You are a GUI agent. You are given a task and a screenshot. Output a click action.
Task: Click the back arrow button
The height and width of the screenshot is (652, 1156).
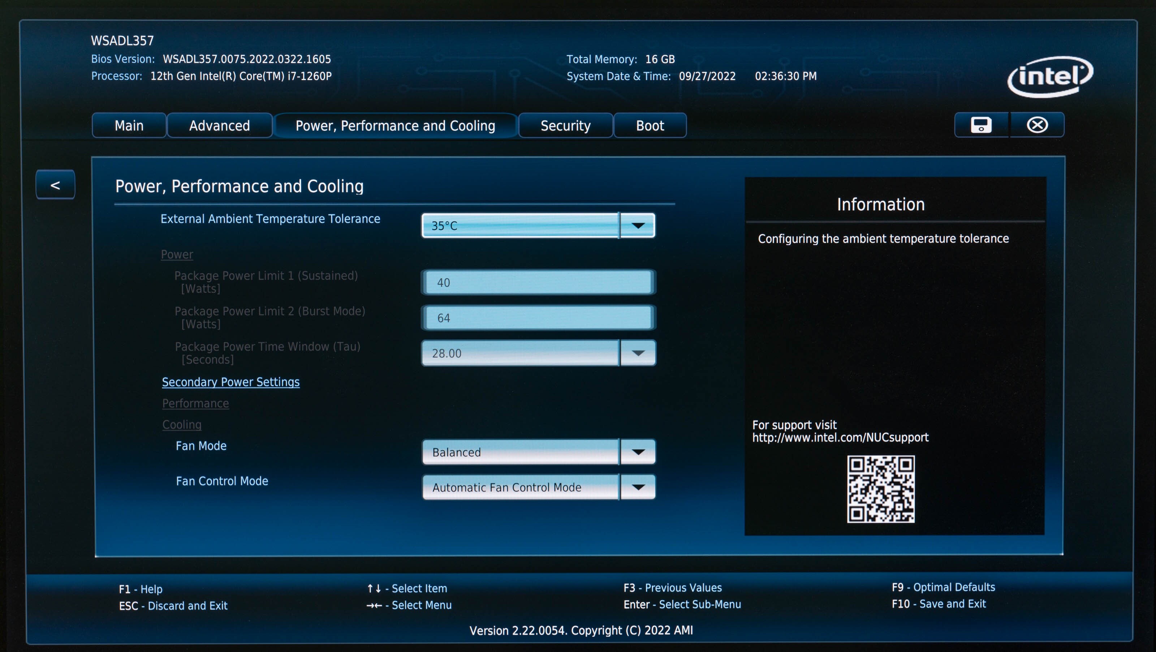point(55,185)
